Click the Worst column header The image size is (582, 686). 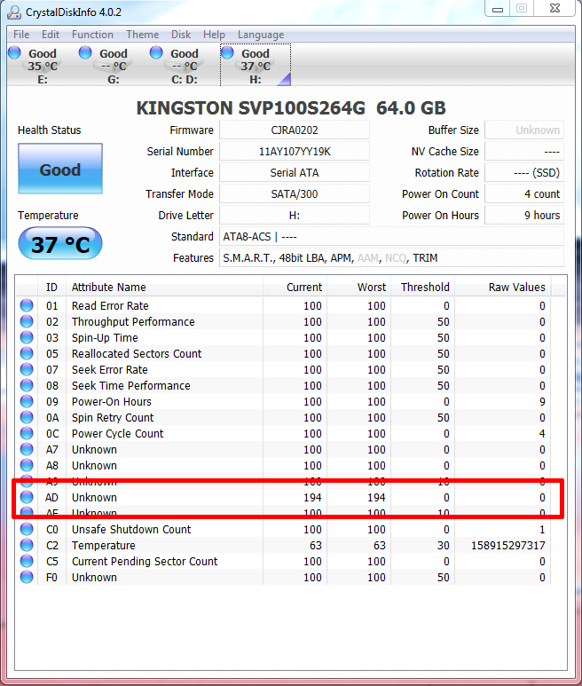[359, 287]
